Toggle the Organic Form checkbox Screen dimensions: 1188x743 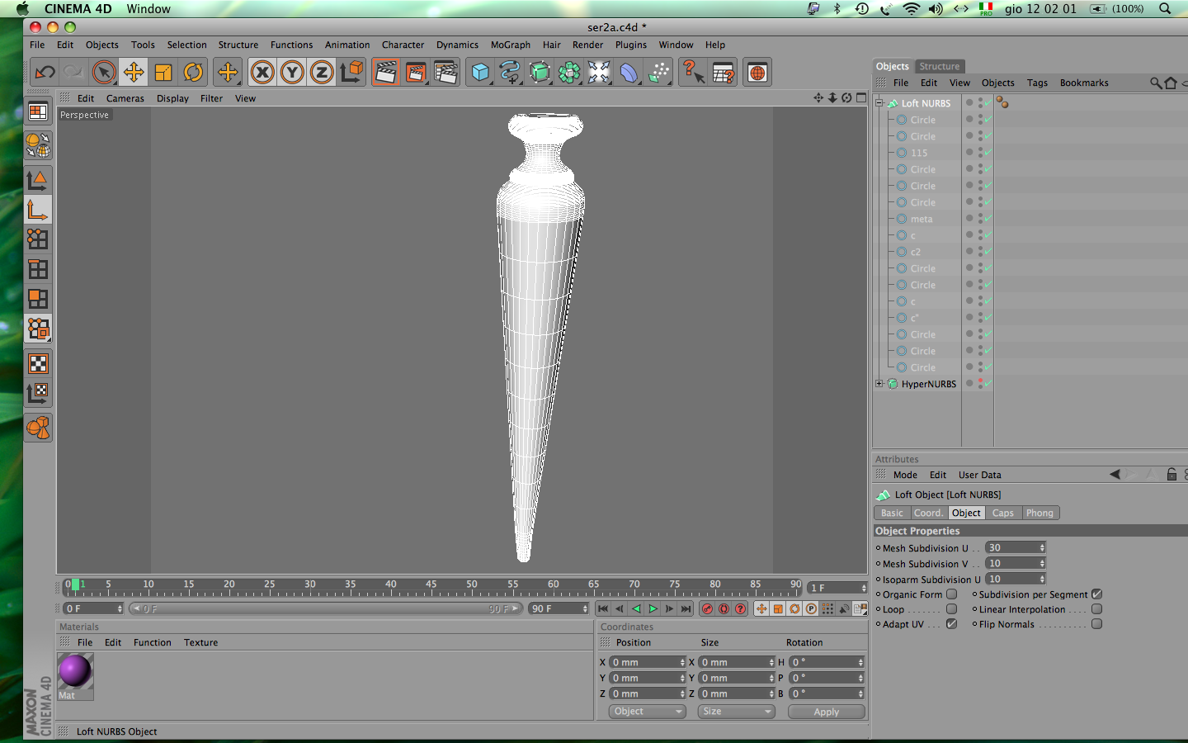point(951,594)
